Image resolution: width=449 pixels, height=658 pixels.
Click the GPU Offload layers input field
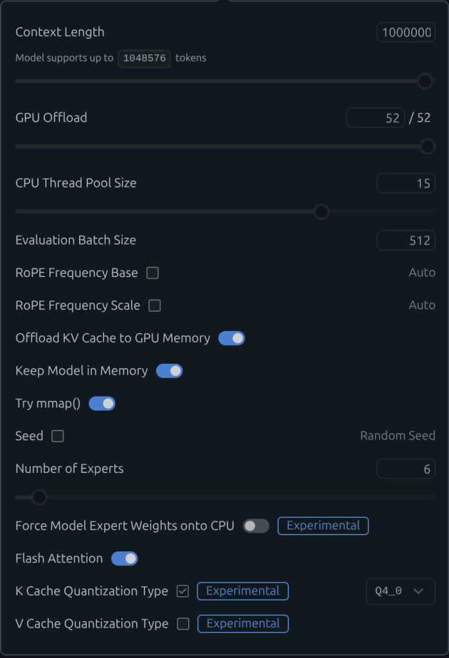[x=375, y=118]
